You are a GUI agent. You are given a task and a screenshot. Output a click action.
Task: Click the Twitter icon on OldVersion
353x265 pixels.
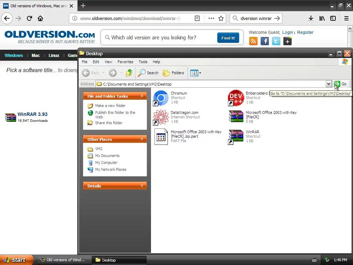[x=276, y=41]
